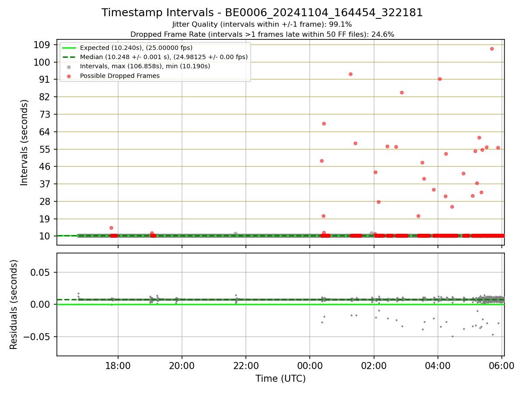Image resolution: width=525 pixels, height=394 pixels.
Task: Click the 'Jitter Quality' 99.1% subtitle line
Action: pyautogui.click(x=262, y=25)
